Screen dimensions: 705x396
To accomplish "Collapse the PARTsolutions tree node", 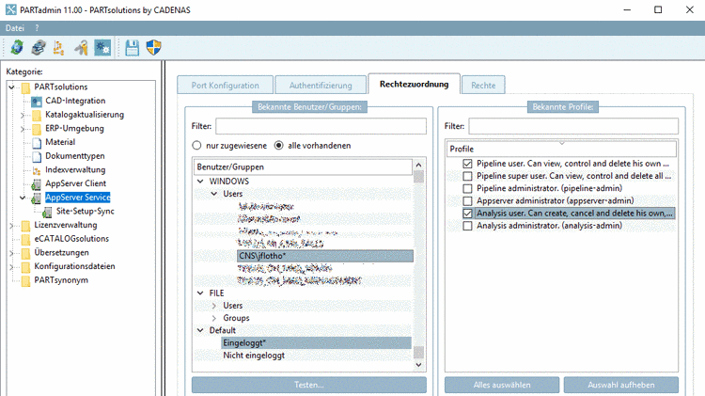I will pos(12,87).
